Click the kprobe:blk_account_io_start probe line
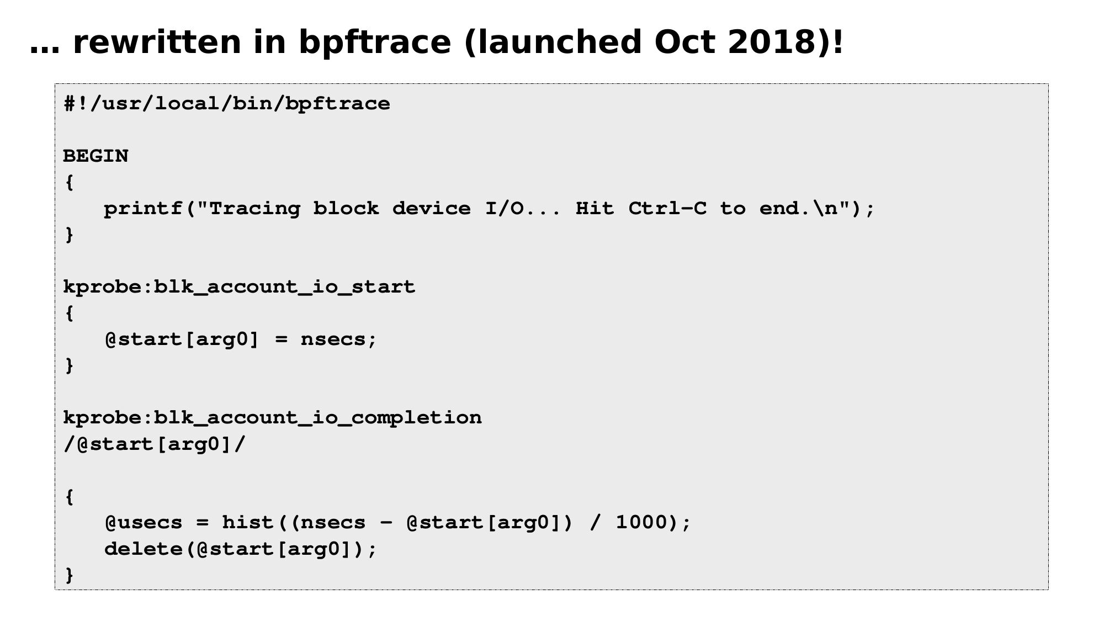The image size is (1104, 621). 239,287
